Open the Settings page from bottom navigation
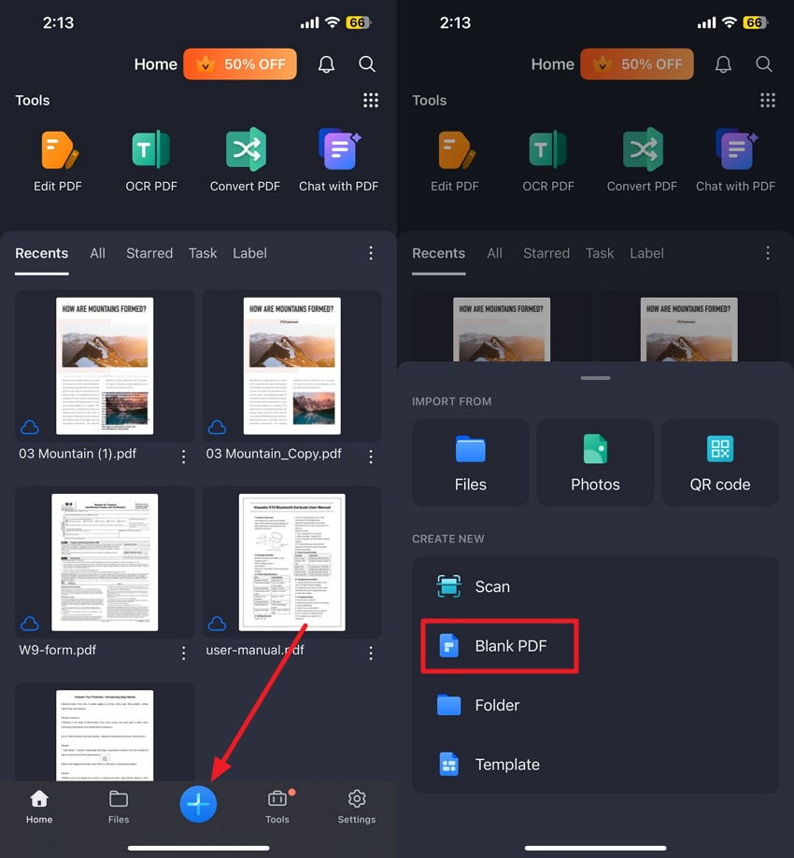Screen dimensions: 794x858 pyautogui.click(x=356, y=805)
